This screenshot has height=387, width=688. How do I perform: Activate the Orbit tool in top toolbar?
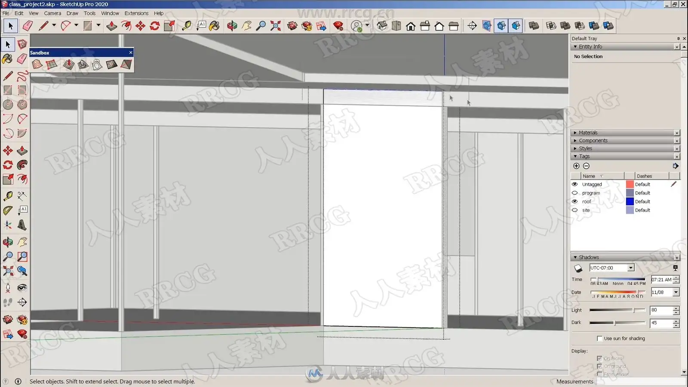click(x=232, y=26)
